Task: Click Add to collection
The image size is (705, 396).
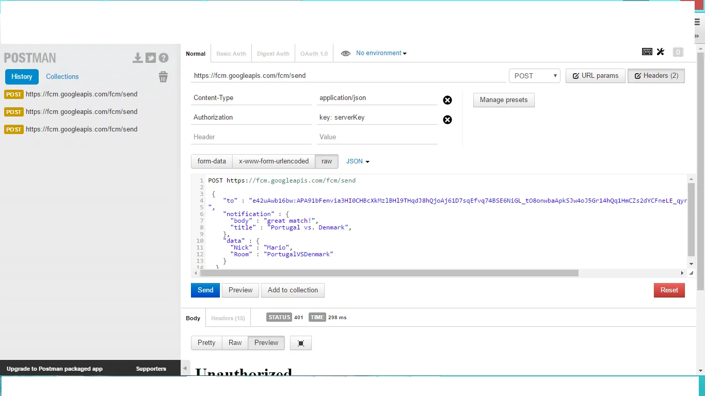Action: pyautogui.click(x=293, y=290)
